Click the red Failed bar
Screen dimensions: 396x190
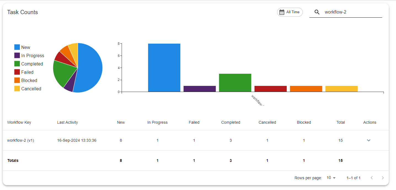tap(271, 89)
